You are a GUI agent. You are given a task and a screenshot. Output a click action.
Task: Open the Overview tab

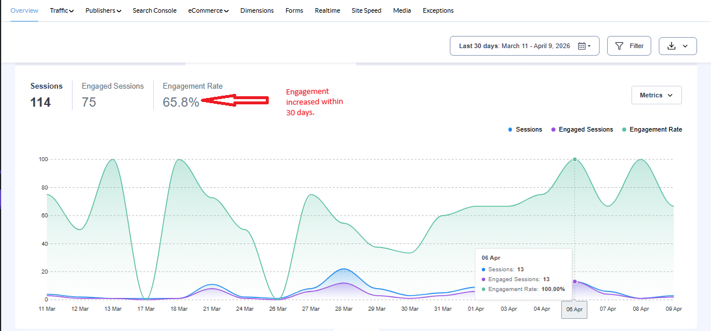click(24, 10)
